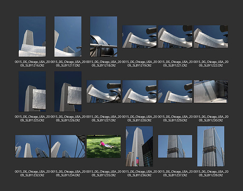
Task: Select thumbnail of image 5L8Y1227.CR2
Action: point(104,92)
